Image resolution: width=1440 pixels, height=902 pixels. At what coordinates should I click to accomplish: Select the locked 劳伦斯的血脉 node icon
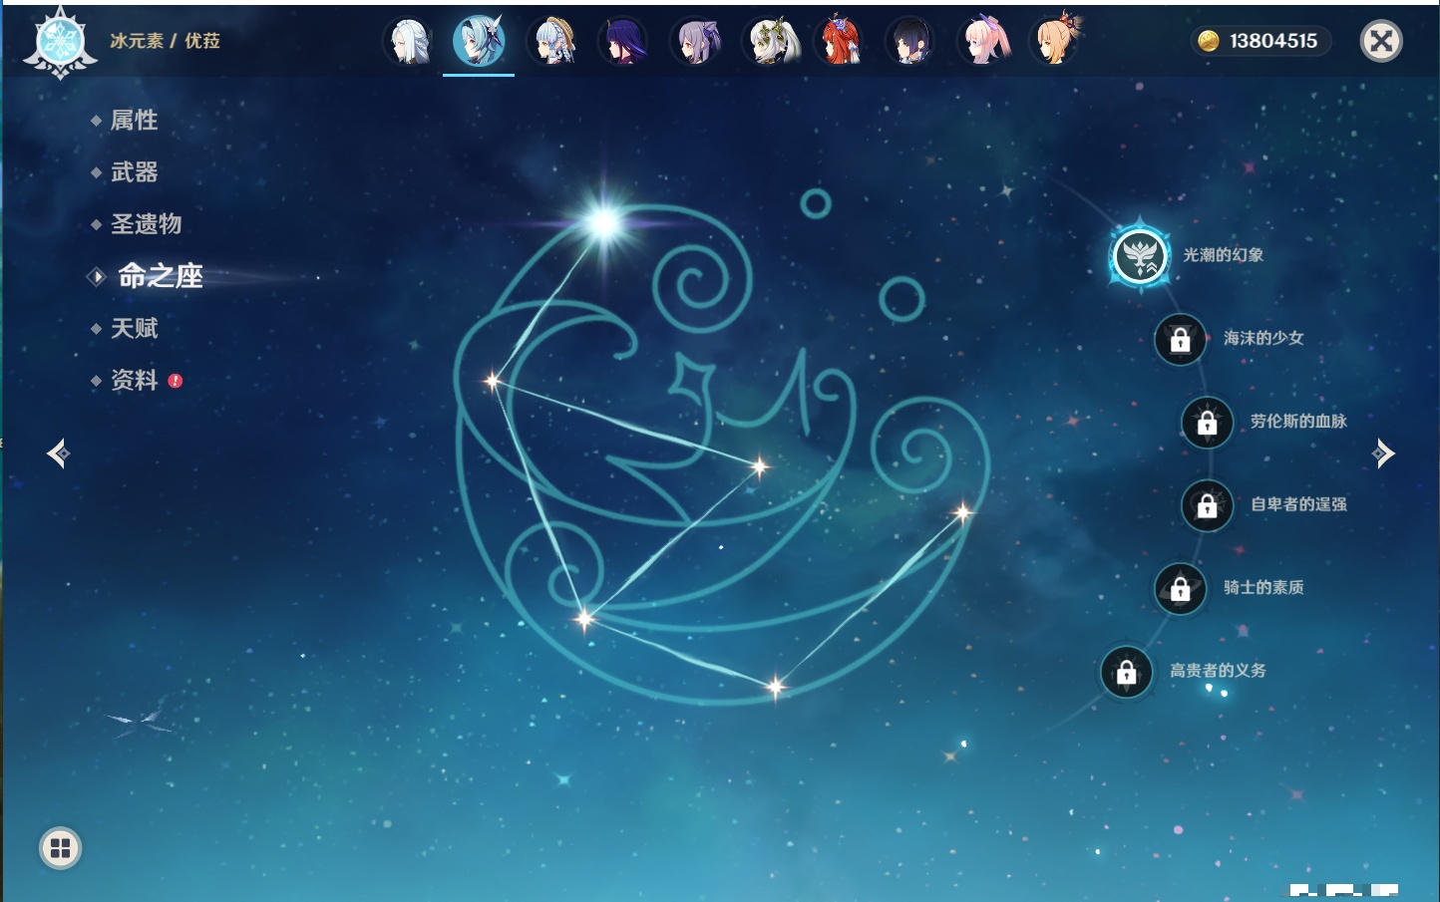coord(1208,423)
